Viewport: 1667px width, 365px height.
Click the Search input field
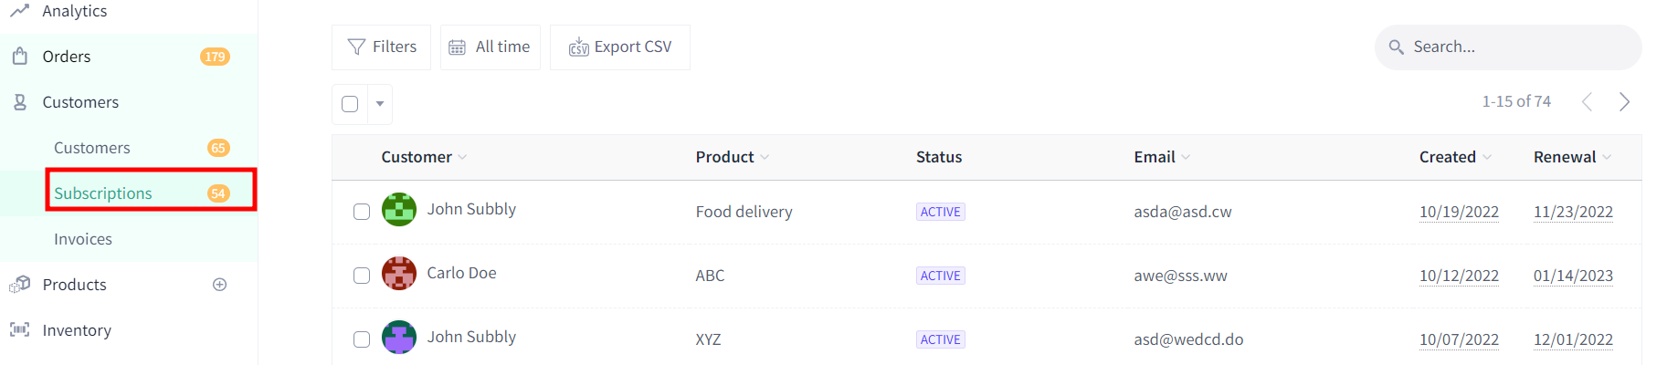(1508, 47)
